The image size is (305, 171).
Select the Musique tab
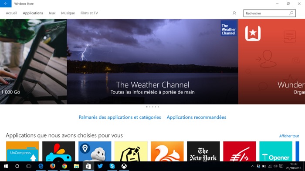pos(68,13)
